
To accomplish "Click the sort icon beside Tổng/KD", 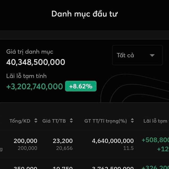I will click(36, 121).
